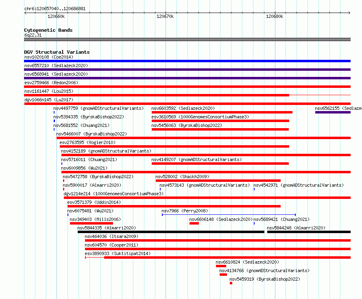Click nsv6606148 (Sedlazeck2020) label
This screenshot has width=362, height=299.
[x=221, y=219]
